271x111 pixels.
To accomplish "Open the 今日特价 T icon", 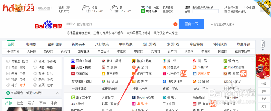I will 164,74.
